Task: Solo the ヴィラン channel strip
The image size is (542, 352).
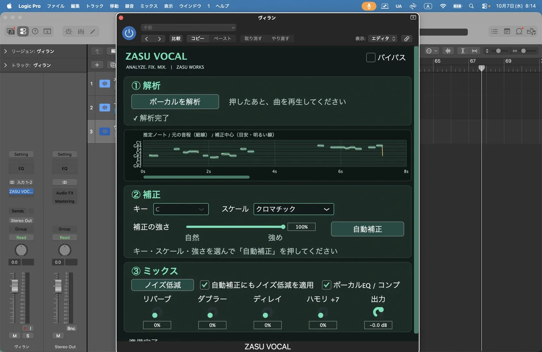Action: pos(28,336)
